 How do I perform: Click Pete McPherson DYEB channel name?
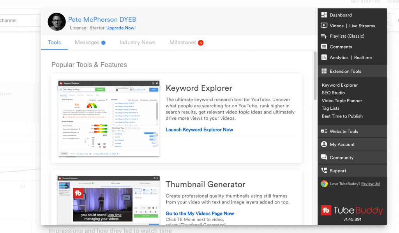click(102, 19)
